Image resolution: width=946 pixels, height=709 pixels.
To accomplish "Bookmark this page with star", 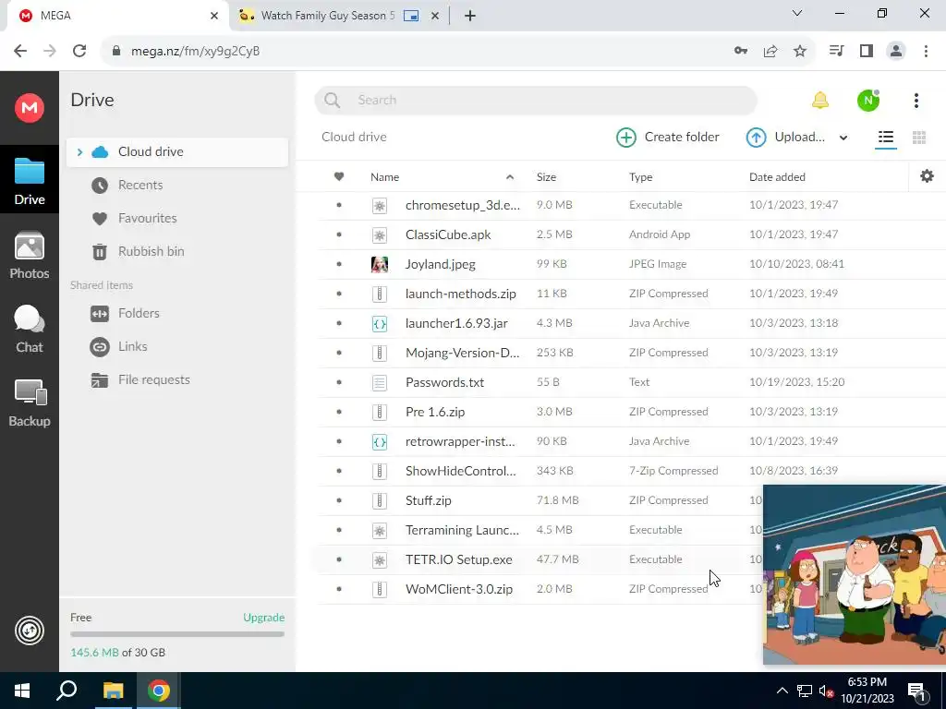I will click(800, 51).
